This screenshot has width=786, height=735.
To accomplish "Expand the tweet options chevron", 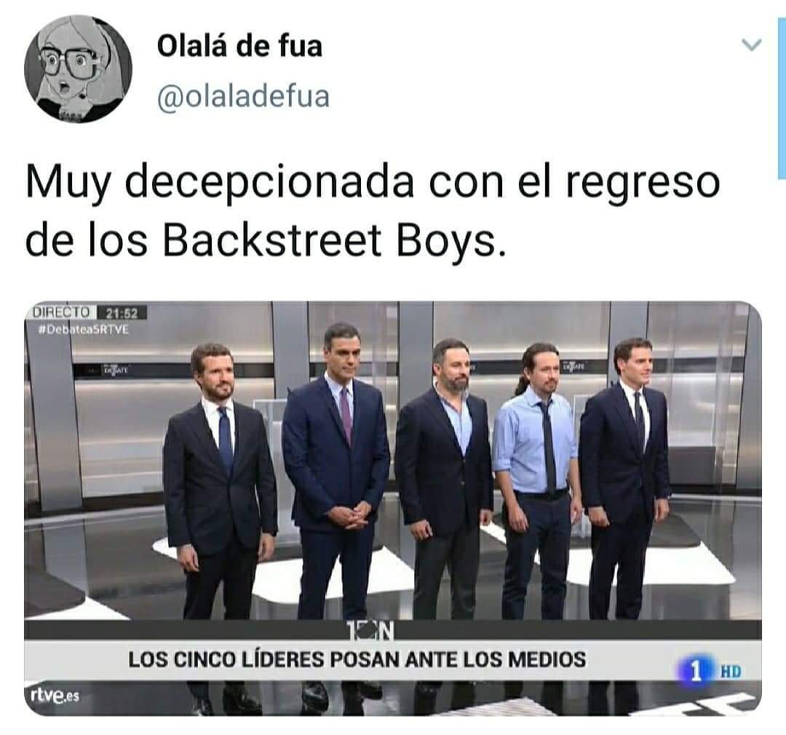I will tap(751, 44).
